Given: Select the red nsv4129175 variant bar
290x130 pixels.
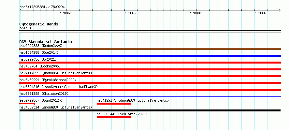Looking at the screenshot, I should coord(114,104).
